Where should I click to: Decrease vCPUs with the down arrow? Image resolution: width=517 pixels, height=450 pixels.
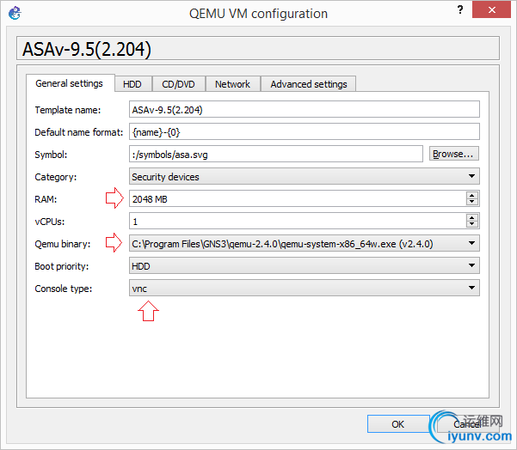(471, 224)
